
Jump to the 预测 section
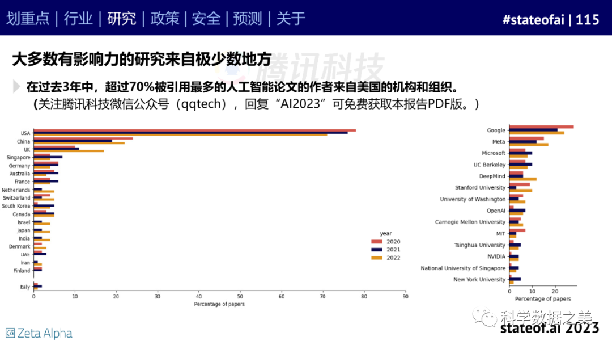tap(248, 19)
